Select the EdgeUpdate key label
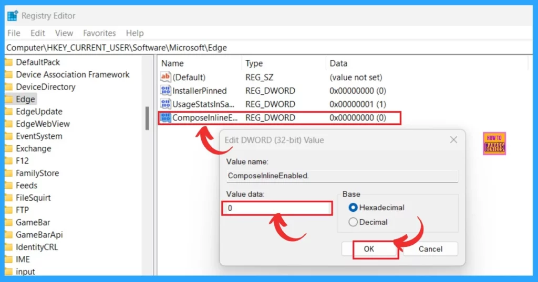 (x=39, y=112)
